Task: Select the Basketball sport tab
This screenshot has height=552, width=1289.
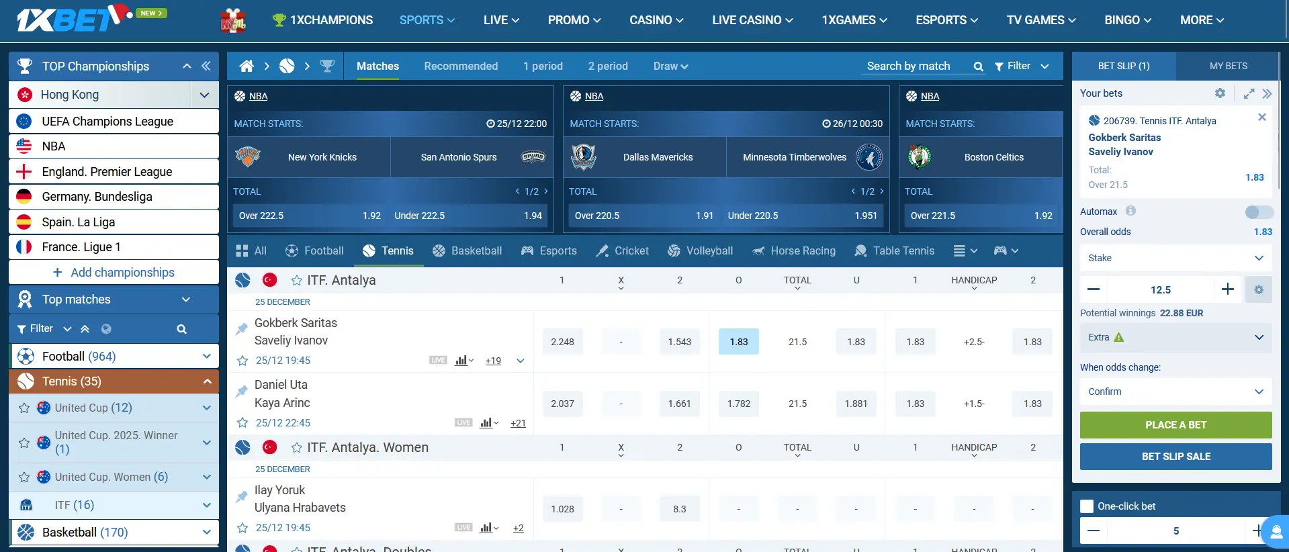Action: (467, 250)
